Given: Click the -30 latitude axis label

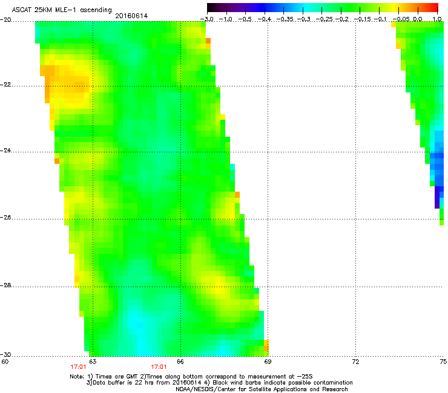Looking at the screenshot, I should 5,354.
